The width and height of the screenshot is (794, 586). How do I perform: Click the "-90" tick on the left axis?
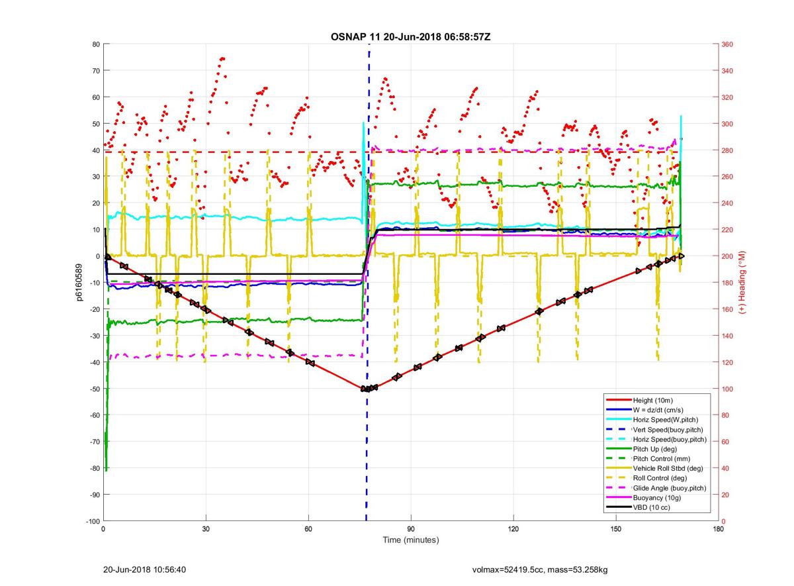[95, 495]
